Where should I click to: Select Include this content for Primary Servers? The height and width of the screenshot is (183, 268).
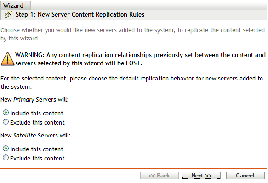[6, 113]
